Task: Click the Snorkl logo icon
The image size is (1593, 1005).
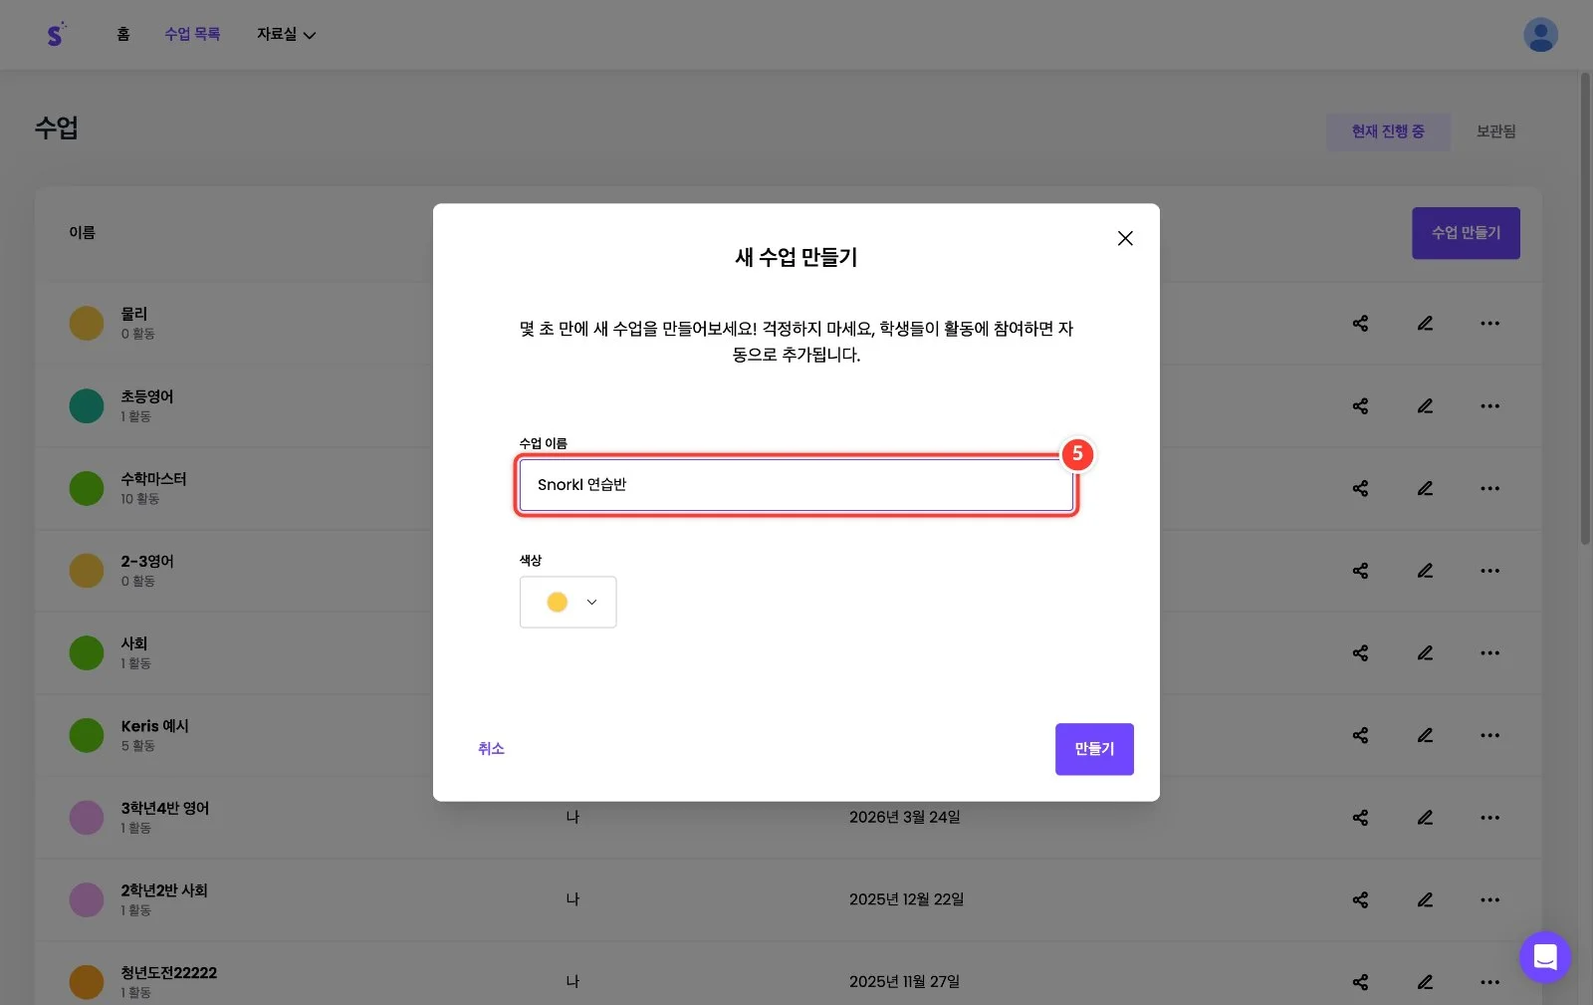Action: point(57,34)
